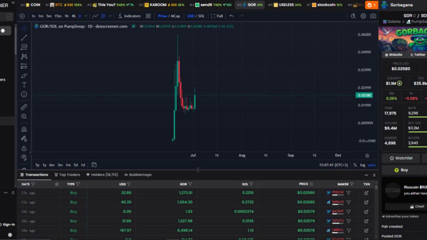Open the USD column filter
Image resolution: width=427 pixels, height=240 pixels.
[129, 184]
